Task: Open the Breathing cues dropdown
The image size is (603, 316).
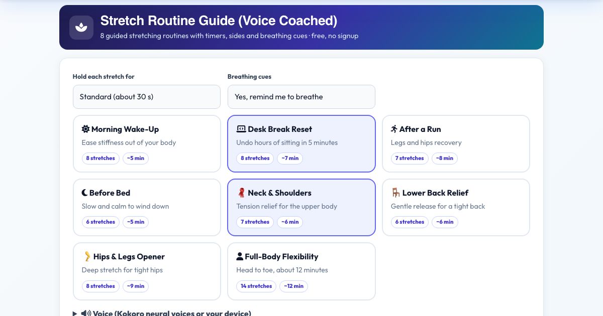Action: pos(301,97)
